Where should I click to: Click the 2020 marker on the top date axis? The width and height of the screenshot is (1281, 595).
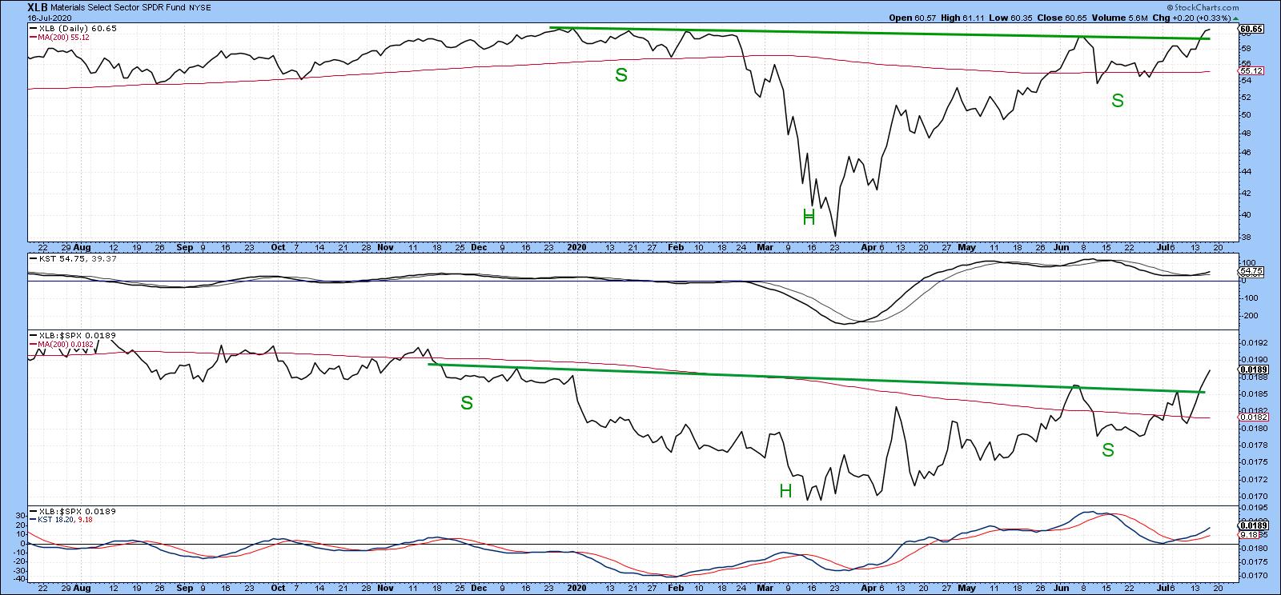(576, 247)
